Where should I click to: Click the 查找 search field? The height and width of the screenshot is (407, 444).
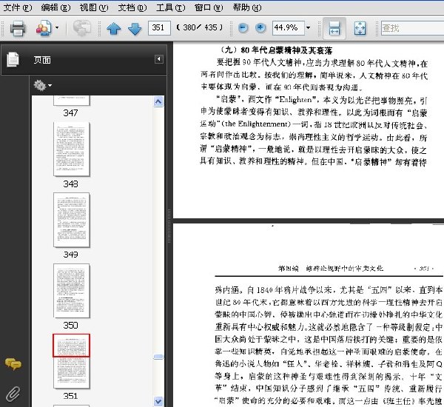413,28
